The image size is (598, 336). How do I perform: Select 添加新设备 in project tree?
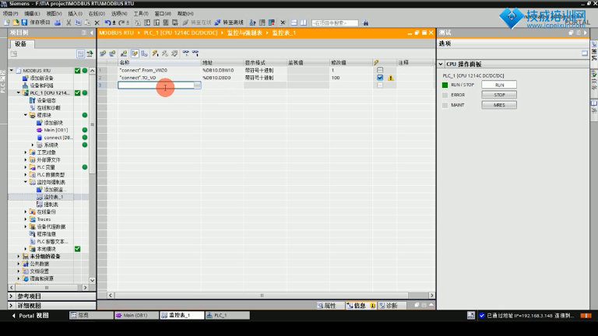pos(41,78)
